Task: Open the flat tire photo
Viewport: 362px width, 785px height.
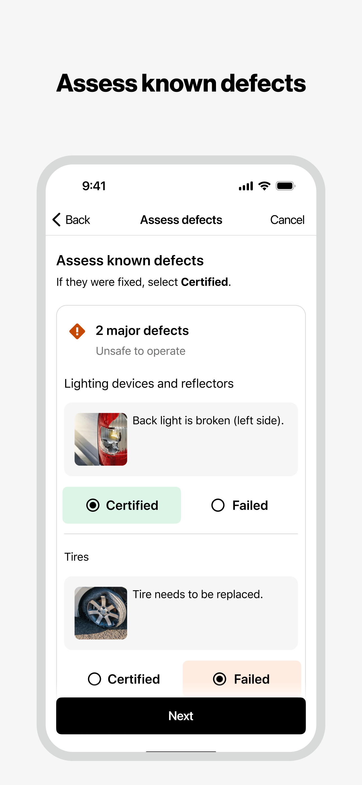Action: pyautogui.click(x=101, y=613)
